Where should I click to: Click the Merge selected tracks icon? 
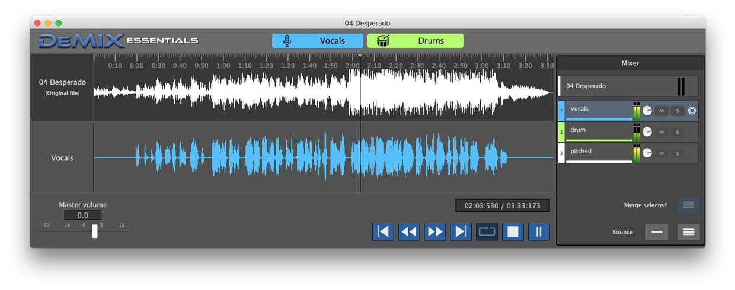688,205
